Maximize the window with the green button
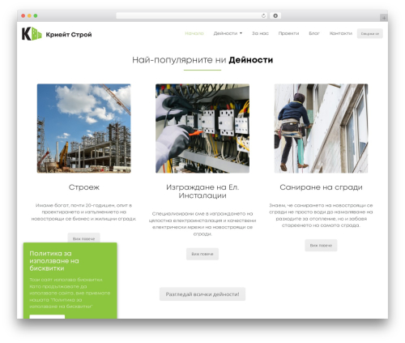Viewport: 405px width, 343px height. (36, 16)
